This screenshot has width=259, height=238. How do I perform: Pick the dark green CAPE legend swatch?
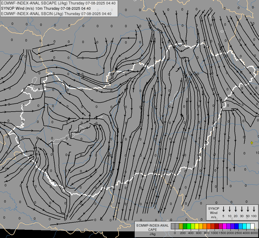pos(185,226)
